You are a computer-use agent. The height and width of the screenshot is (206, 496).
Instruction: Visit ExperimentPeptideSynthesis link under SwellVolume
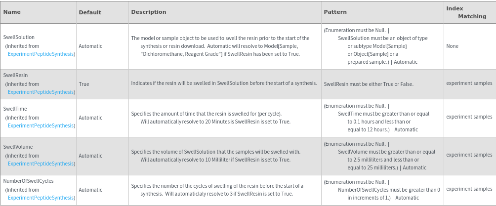point(41,164)
